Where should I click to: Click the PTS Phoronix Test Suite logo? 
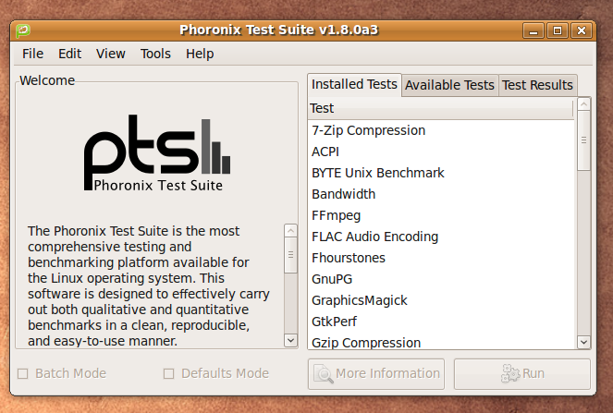coord(157,152)
